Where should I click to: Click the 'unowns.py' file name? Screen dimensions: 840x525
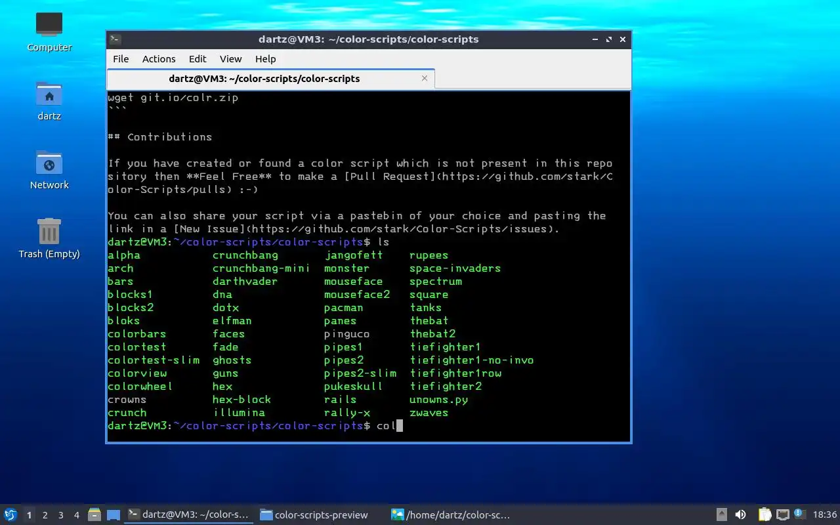(x=439, y=400)
